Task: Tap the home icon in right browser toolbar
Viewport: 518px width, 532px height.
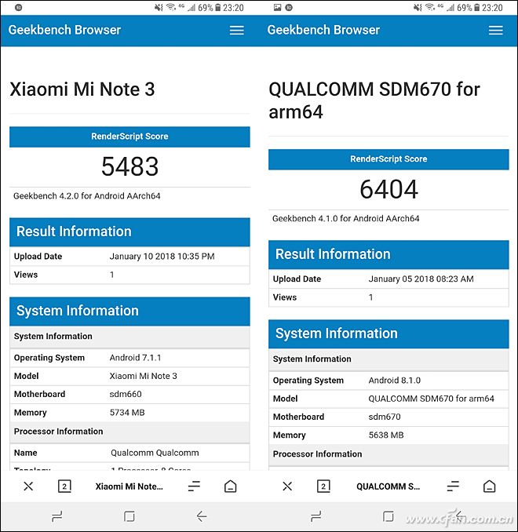Action: [489, 486]
